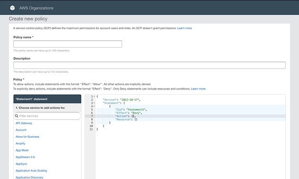This screenshot has width=299, height=179.
Task: Select the AppSync service
Action: [21, 164]
